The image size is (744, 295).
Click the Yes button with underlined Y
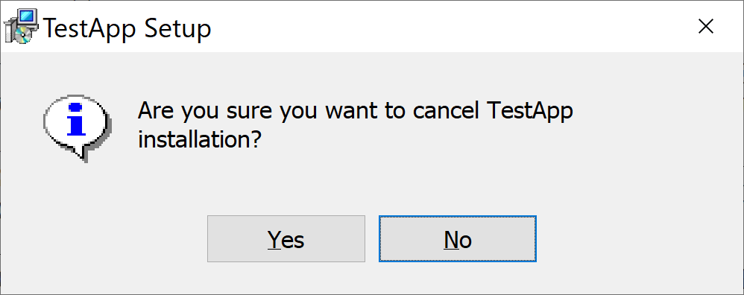pos(286,238)
